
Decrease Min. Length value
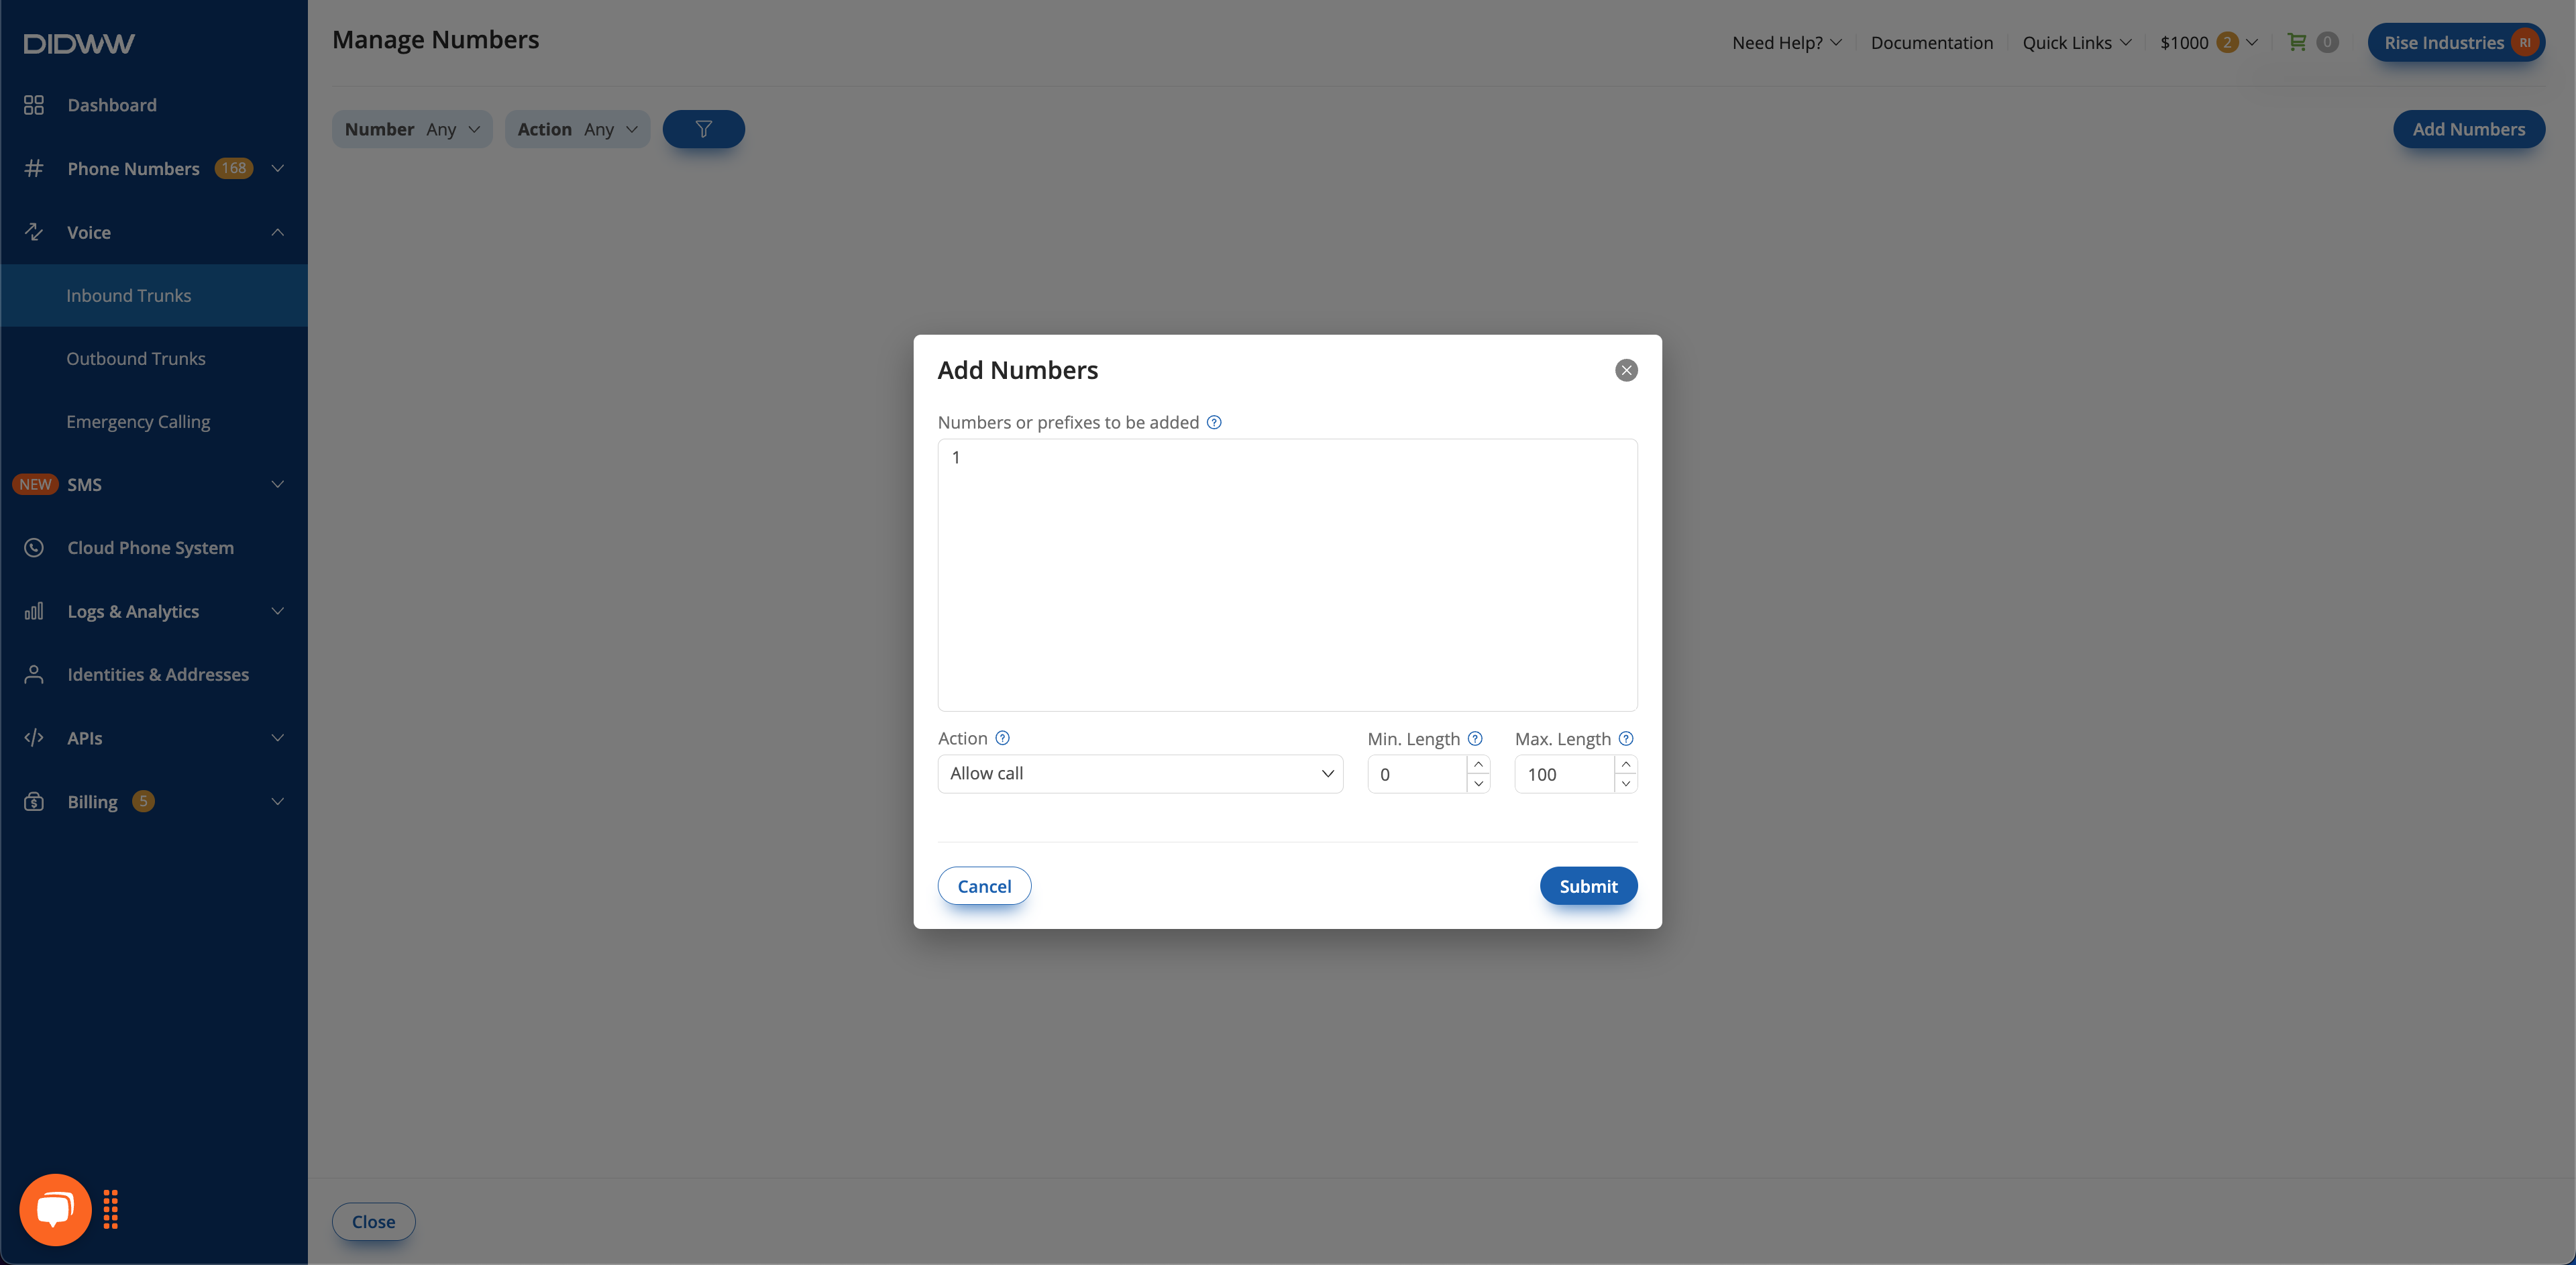point(1478,784)
